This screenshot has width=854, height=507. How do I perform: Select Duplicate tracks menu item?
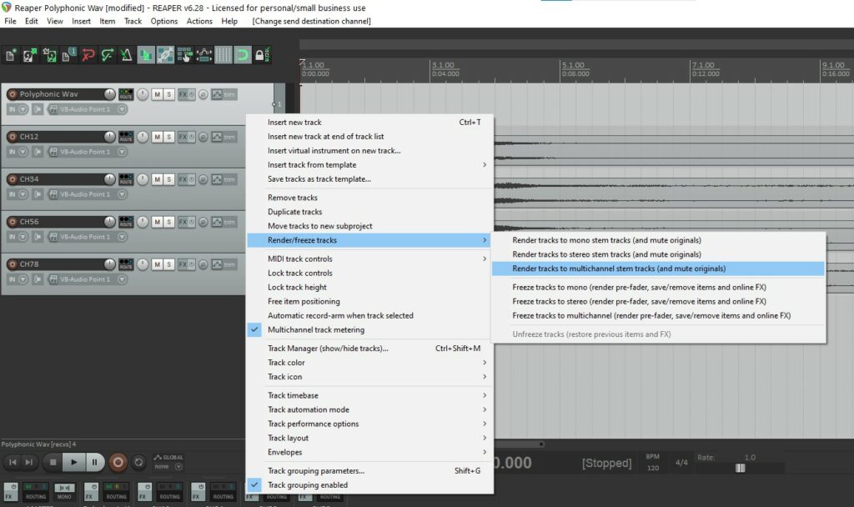[369, 212]
